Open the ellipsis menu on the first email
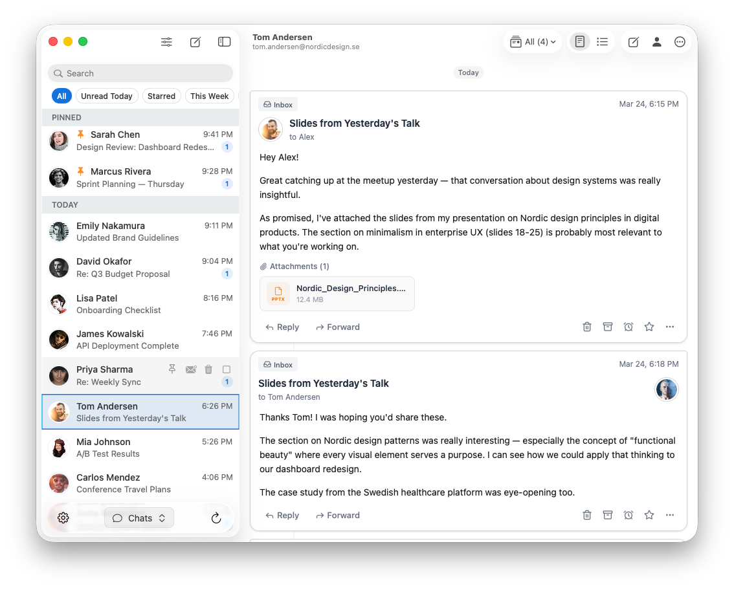Viewport: 734px width, 590px height. tap(669, 327)
